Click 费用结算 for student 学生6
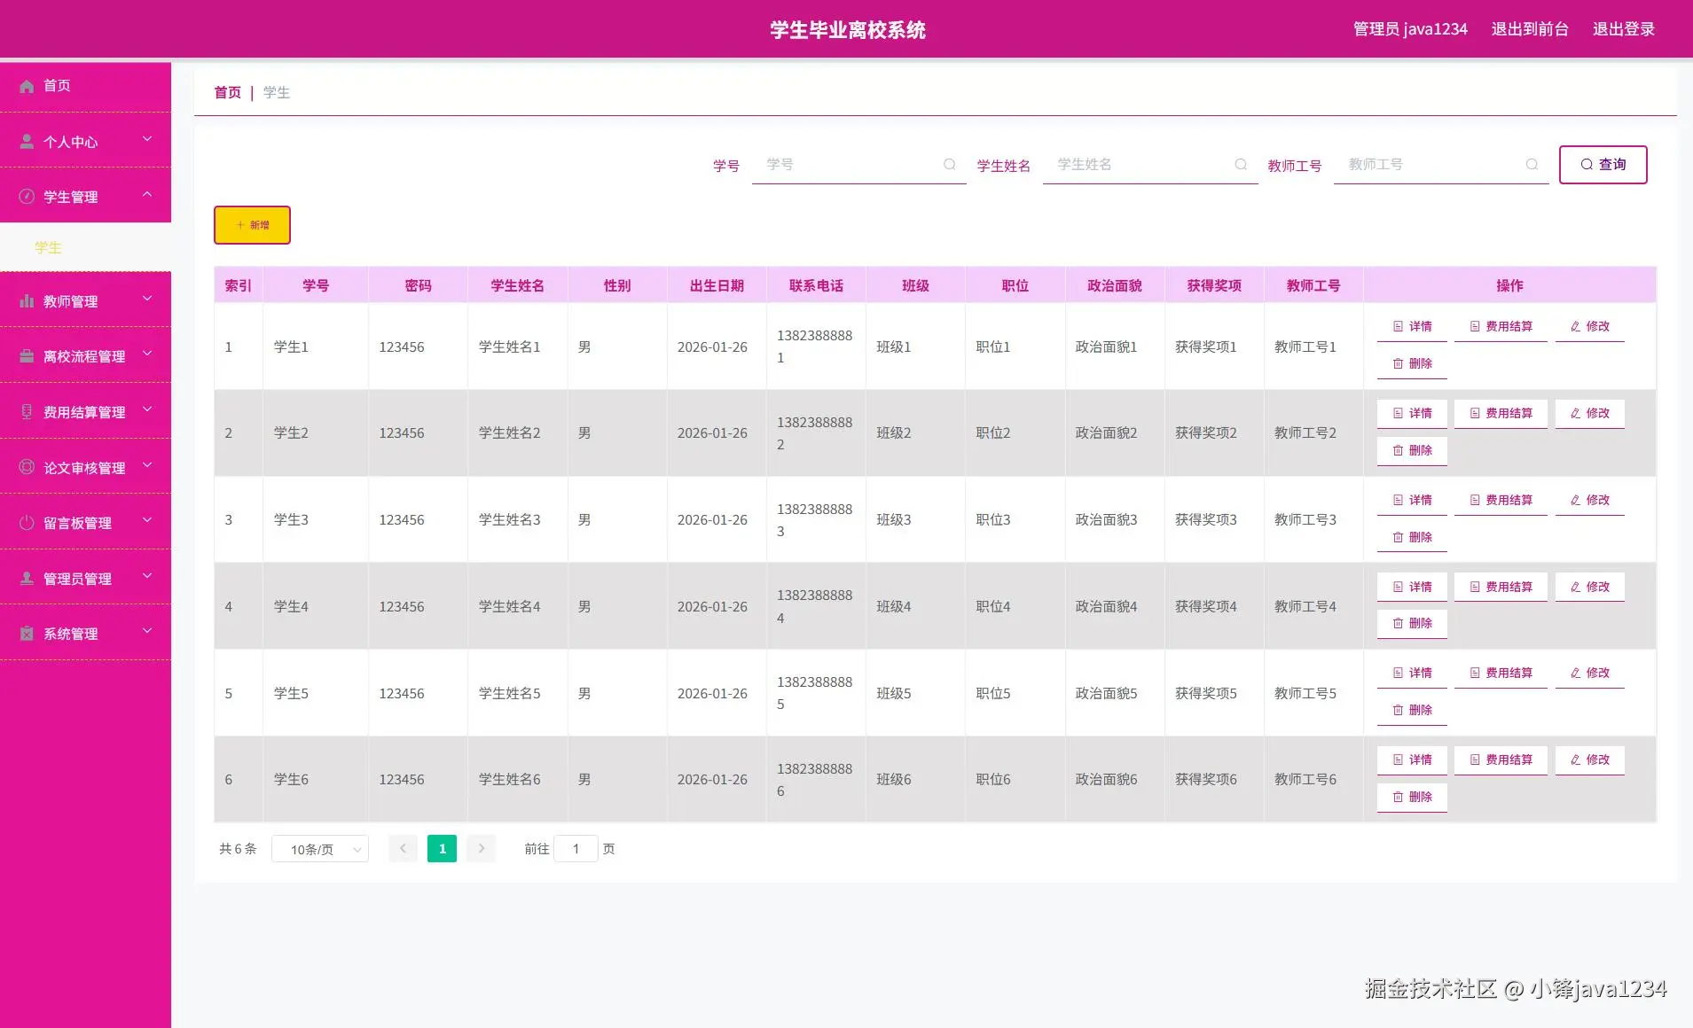The image size is (1693, 1028). coord(1501,759)
